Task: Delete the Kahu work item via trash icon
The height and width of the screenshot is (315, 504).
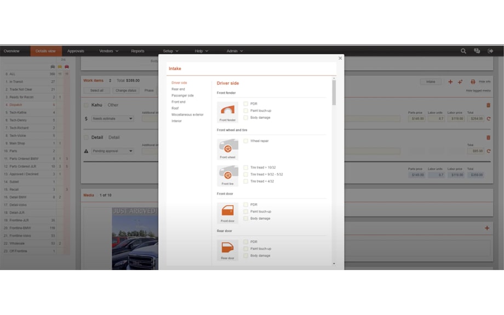Action: tap(488, 105)
